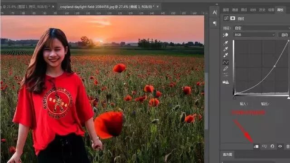Select the black point eyedropper

(226, 43)
